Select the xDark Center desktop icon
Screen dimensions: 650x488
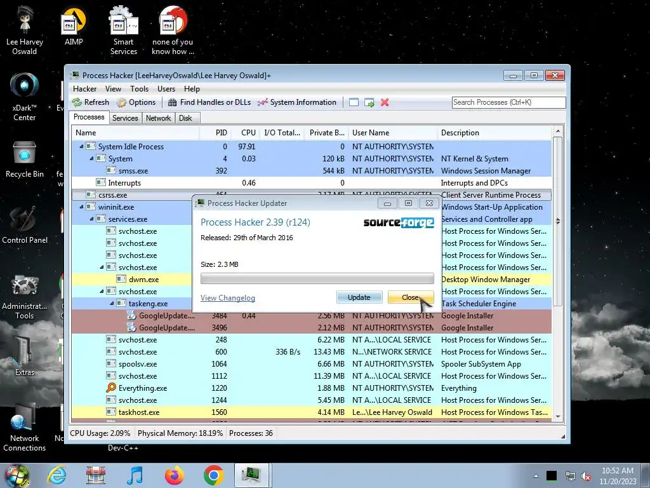point(25,97)
